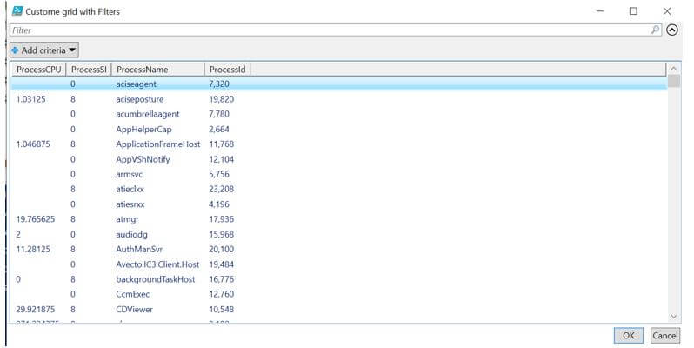Close the Custome grid window
The image size is (694, 348).
666,11
